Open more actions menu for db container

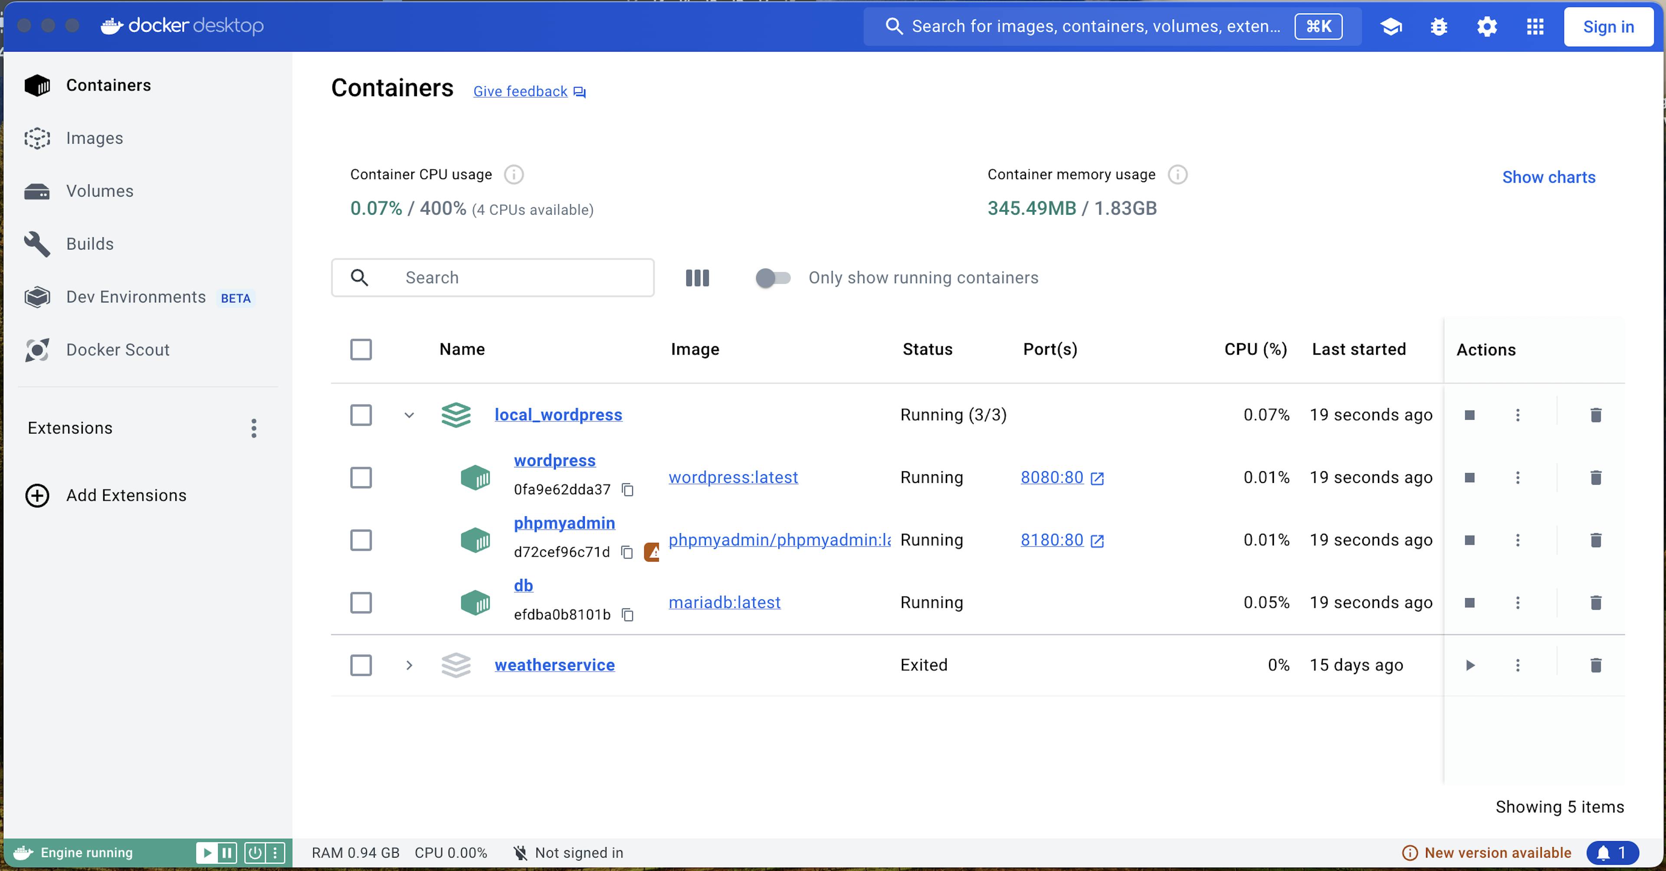pos(1517,603)
